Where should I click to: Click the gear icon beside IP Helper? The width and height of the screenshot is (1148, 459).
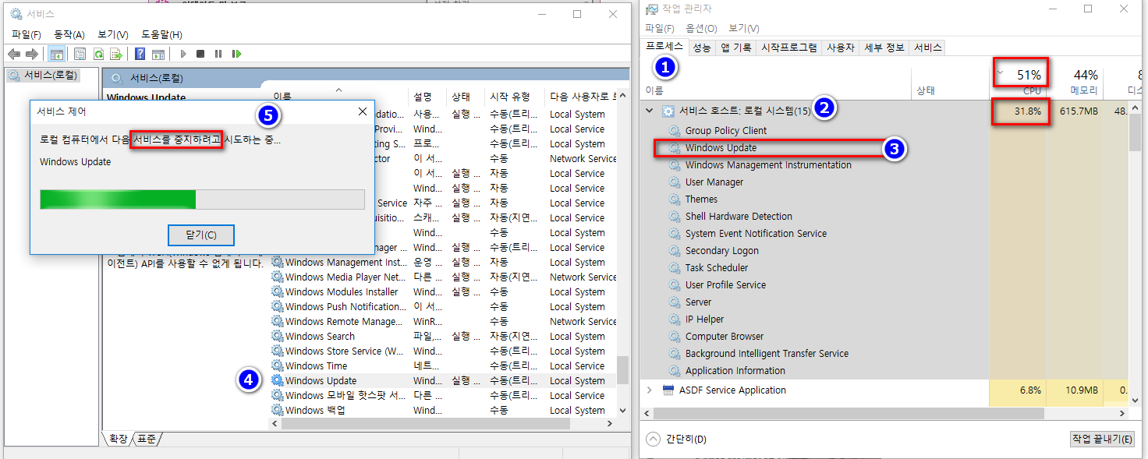pos(675,320)
